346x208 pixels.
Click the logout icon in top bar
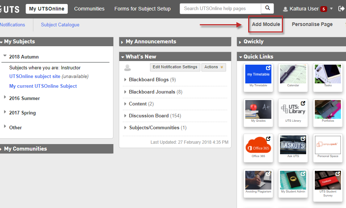341,9
